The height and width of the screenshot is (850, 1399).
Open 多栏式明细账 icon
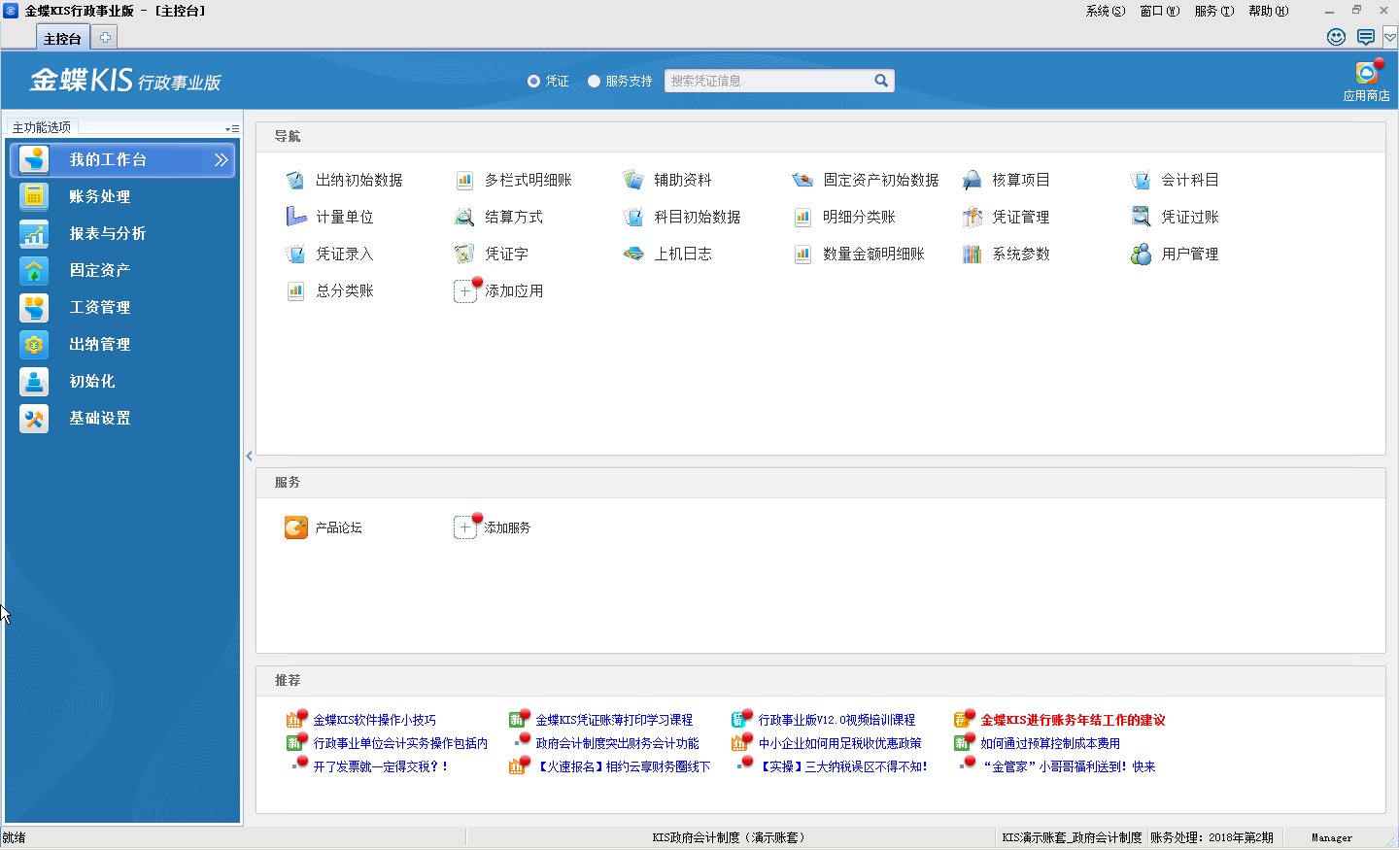click(x=464, y=180)
